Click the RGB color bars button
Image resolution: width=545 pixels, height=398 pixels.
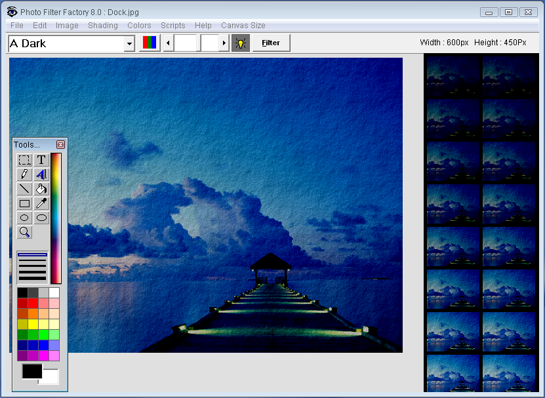[150, 43]
